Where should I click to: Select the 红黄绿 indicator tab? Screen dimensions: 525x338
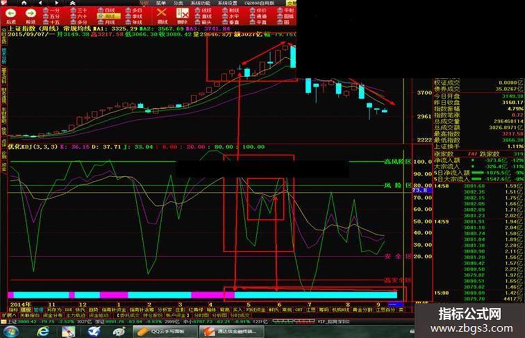coord(196,310)
